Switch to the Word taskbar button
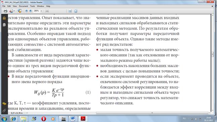This screenshot has width=217, height=122. click(73, 119)
